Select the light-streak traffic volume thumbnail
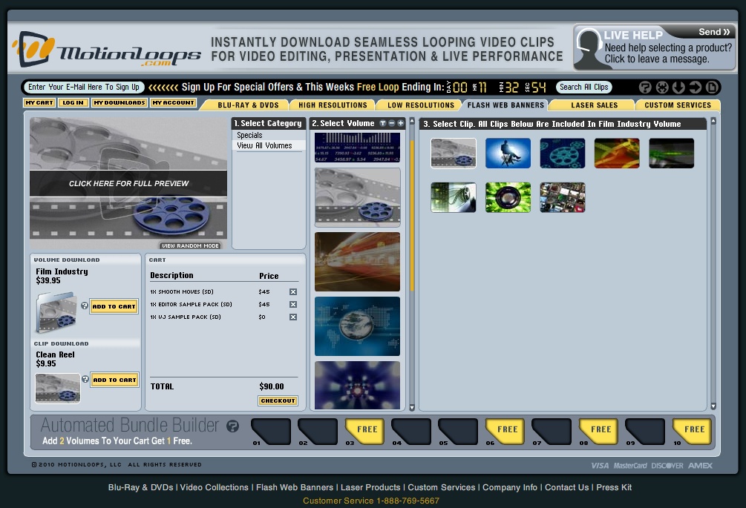746x508 pixels. (357, 262)
